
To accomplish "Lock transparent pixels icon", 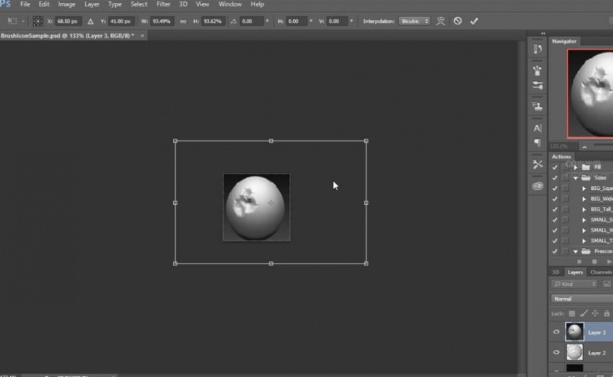I will point(571,314).
